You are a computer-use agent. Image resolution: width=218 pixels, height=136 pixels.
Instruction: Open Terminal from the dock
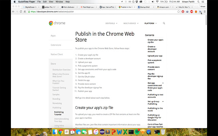click(x=131, y=132)
